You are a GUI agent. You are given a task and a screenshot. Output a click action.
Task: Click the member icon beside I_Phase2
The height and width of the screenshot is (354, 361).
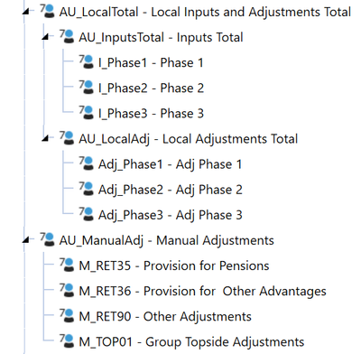[x=87, y=87]
